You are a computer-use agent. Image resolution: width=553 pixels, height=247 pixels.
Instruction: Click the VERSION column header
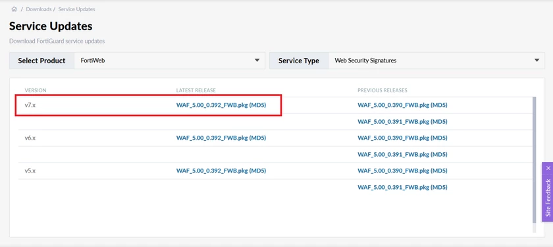(36, 90)
